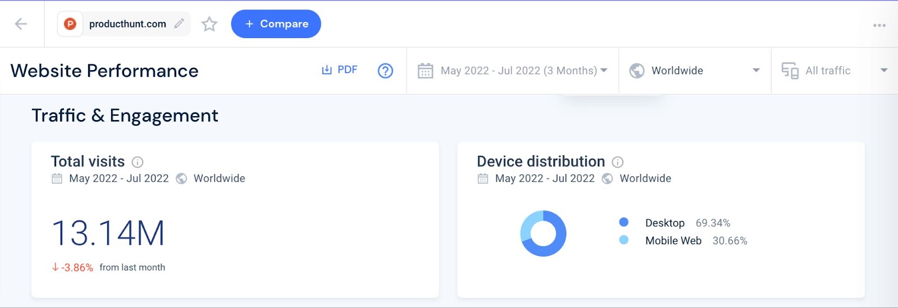Click globe icon under Total visits
Image resolution: width=898 pixels, height=308 pixels.
point(181,178)
